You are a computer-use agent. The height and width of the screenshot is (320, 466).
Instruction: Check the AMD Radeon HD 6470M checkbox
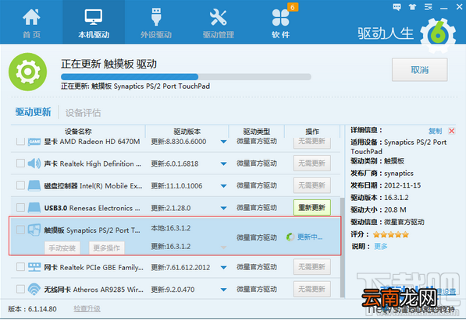[20, 141]
